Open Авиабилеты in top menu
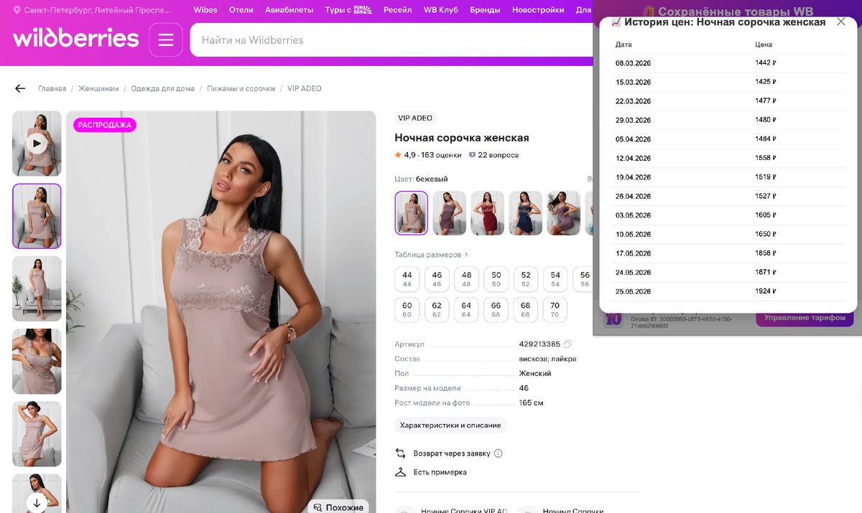862x513 pixels. [289, 10]
